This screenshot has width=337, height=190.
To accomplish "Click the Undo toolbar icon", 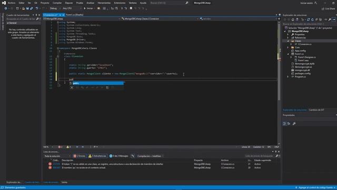I will tap(37, 8).
